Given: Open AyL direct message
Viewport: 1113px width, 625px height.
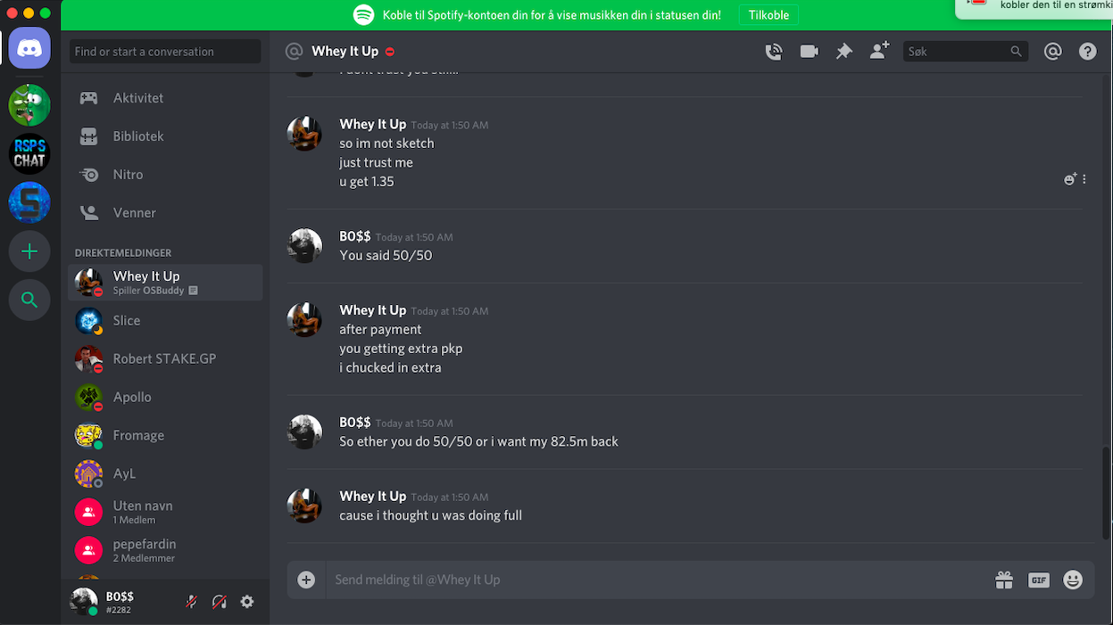Looking at the screenshot, I should pos(165,473).
